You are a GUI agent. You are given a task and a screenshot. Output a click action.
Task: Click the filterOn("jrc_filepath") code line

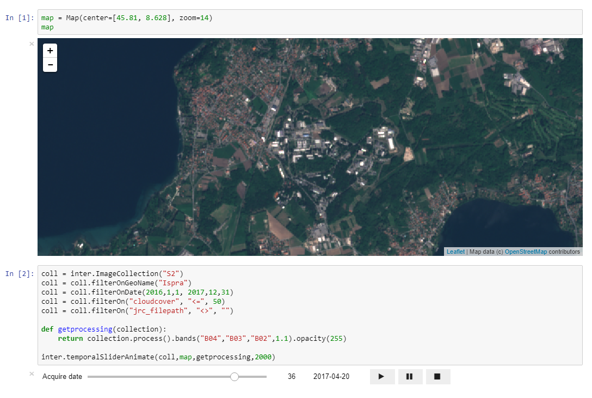138,310
